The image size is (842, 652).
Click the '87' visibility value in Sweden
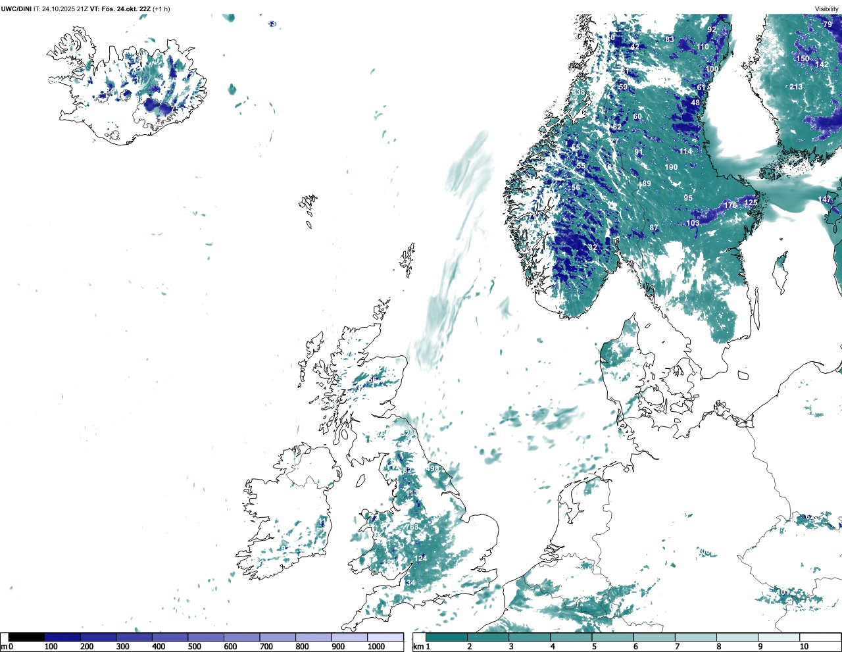click(654, 228)
